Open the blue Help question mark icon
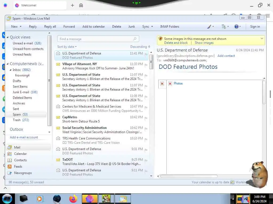The image size is (273, 204). [236, 27]
